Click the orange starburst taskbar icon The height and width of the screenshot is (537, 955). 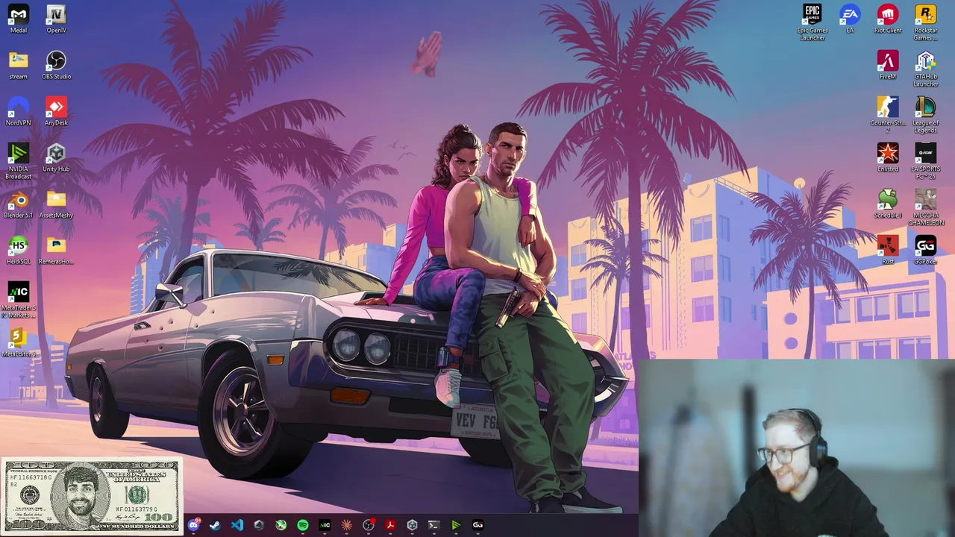click(x=346, y=525)
